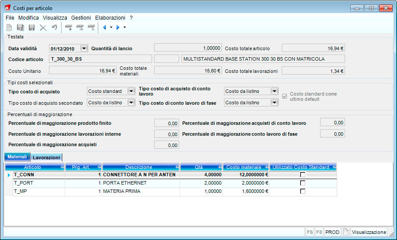Sort by Articolo column header

tap(35, 167)
